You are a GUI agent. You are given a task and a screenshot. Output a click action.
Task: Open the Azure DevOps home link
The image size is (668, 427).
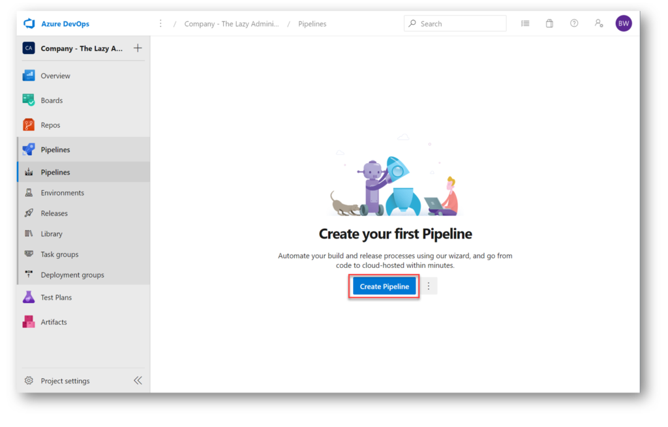tap(65, 24)
